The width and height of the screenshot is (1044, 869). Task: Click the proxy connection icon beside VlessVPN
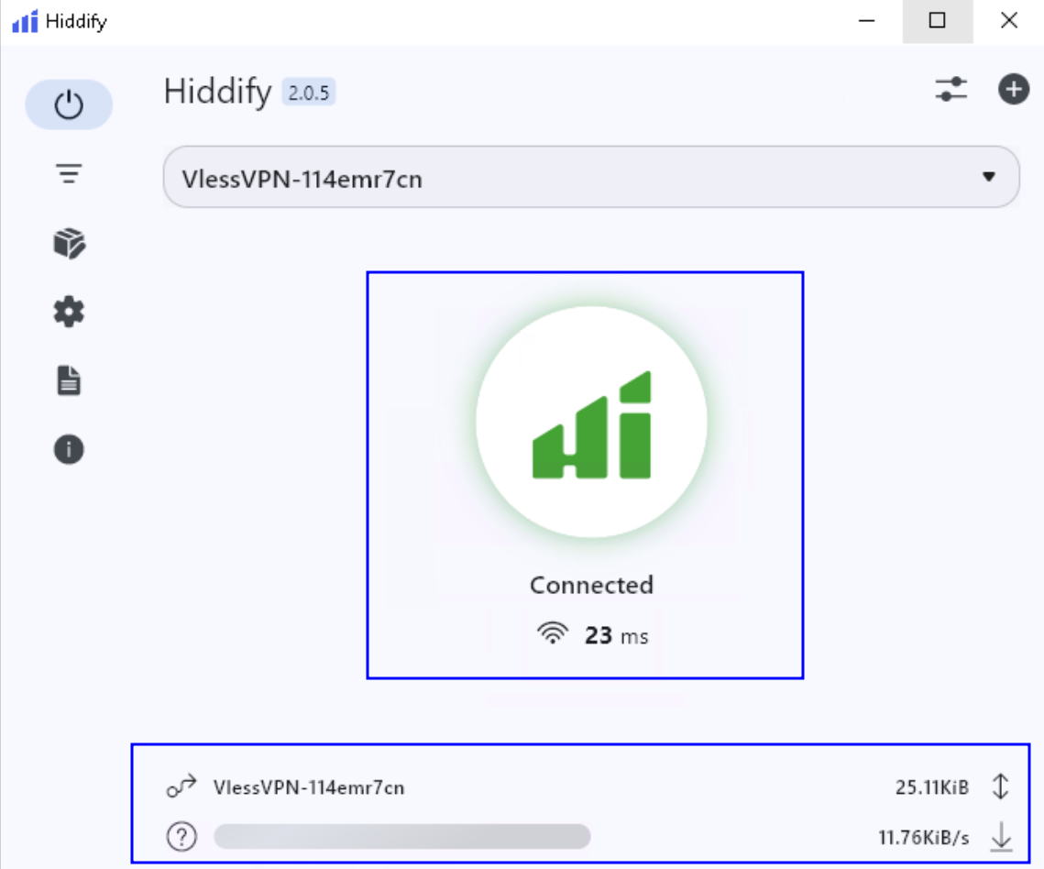pyautogui.click(x=183, y=786)
